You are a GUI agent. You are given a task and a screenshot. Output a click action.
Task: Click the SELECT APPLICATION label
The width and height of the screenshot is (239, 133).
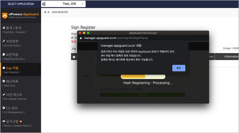(x=21, y=4)
